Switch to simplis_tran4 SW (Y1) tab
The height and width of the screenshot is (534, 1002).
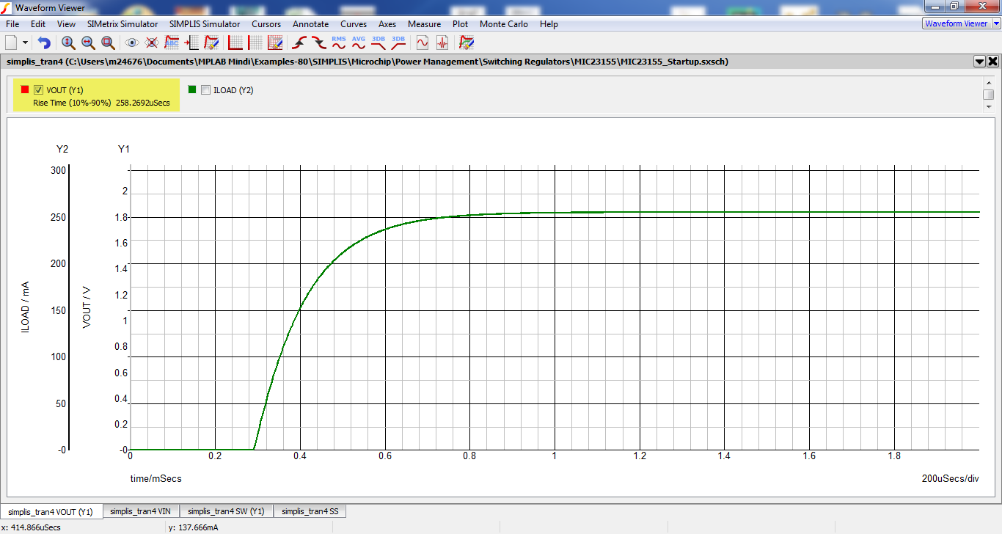pyautogui.click(x=226, y=511)
